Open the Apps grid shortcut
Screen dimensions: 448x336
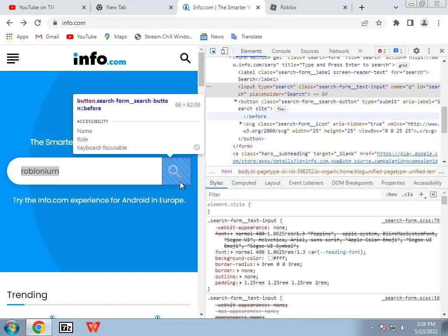coord(17,37)
